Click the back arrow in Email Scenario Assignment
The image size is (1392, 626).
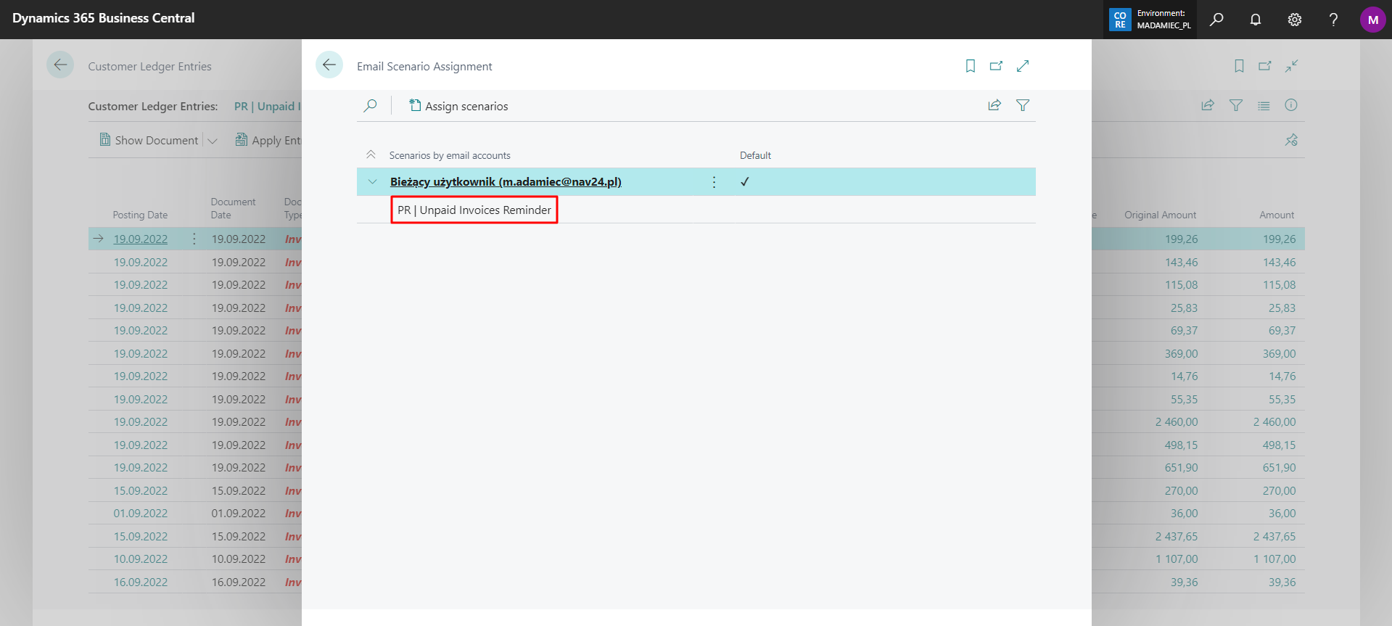click(x=329, y=65)
